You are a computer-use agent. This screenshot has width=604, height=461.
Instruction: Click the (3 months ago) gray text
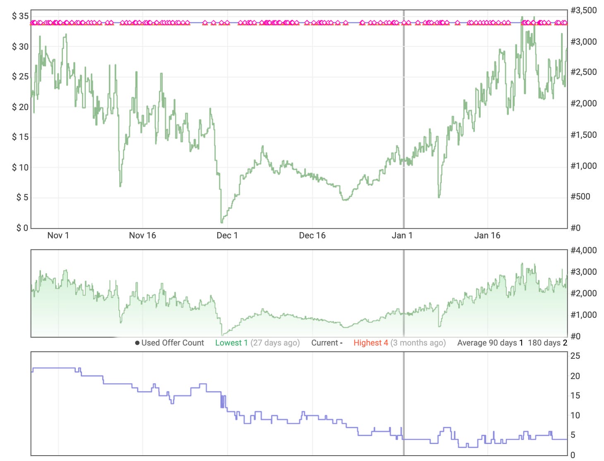pos(418,343)
